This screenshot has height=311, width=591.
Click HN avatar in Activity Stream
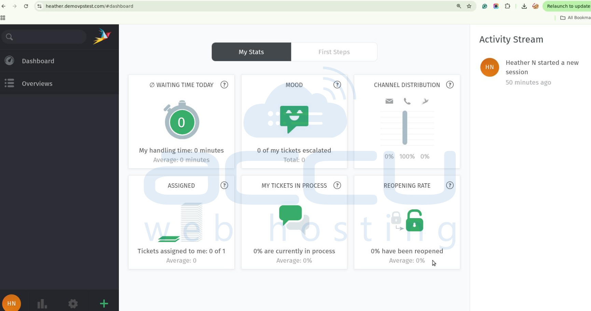click(490, 67)
